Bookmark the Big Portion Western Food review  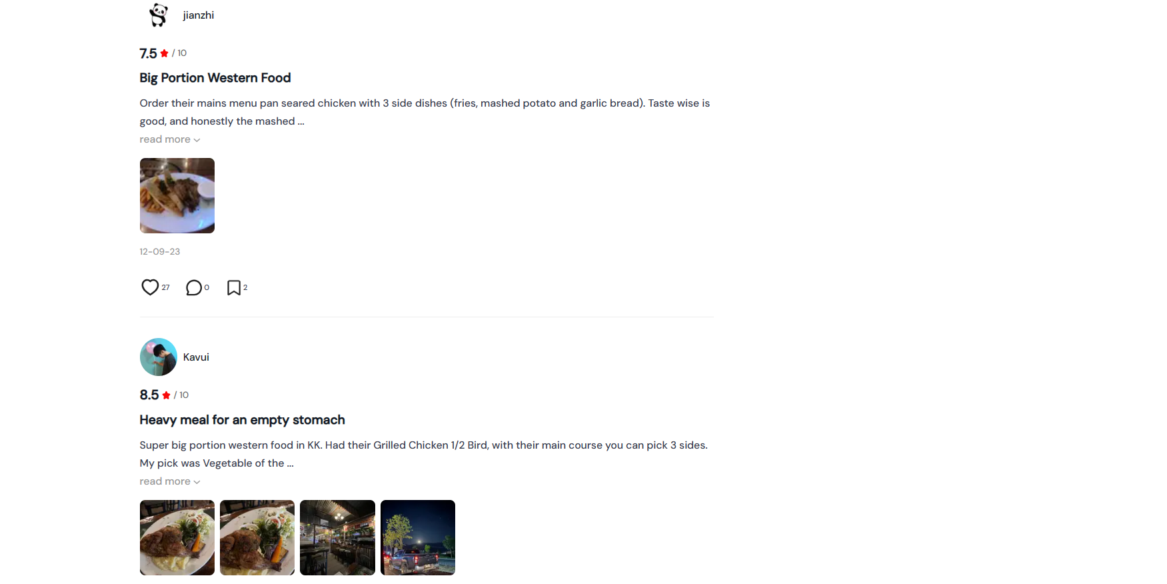(x=234, y=288)
